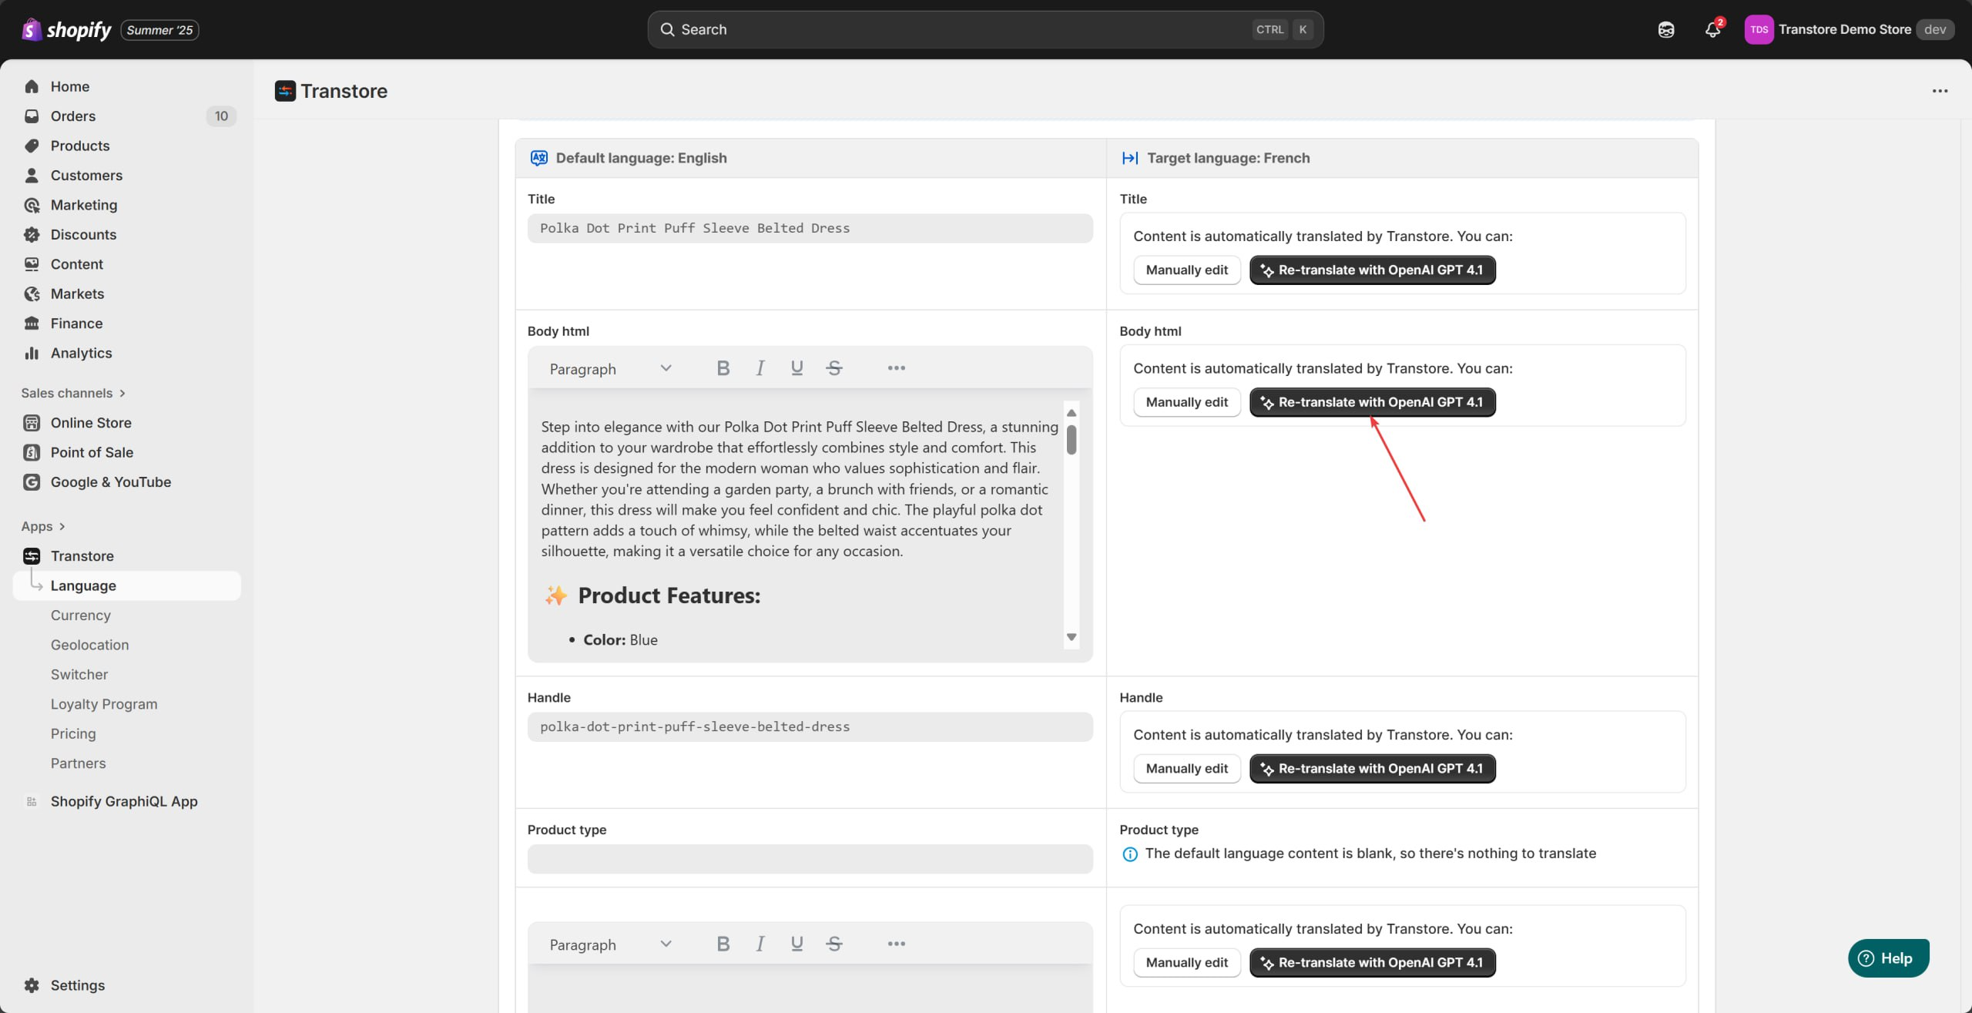The width and height of the screenshot is (1972, 1013).
Task: Re-translate Handle with OpenAI GPT 4.1
Action: coord(1372,768)
